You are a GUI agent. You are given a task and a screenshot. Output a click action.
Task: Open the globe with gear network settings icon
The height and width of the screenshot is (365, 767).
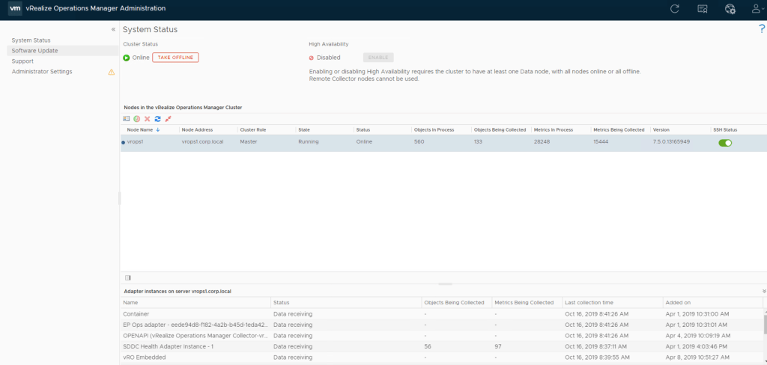(x=730, y=8)
